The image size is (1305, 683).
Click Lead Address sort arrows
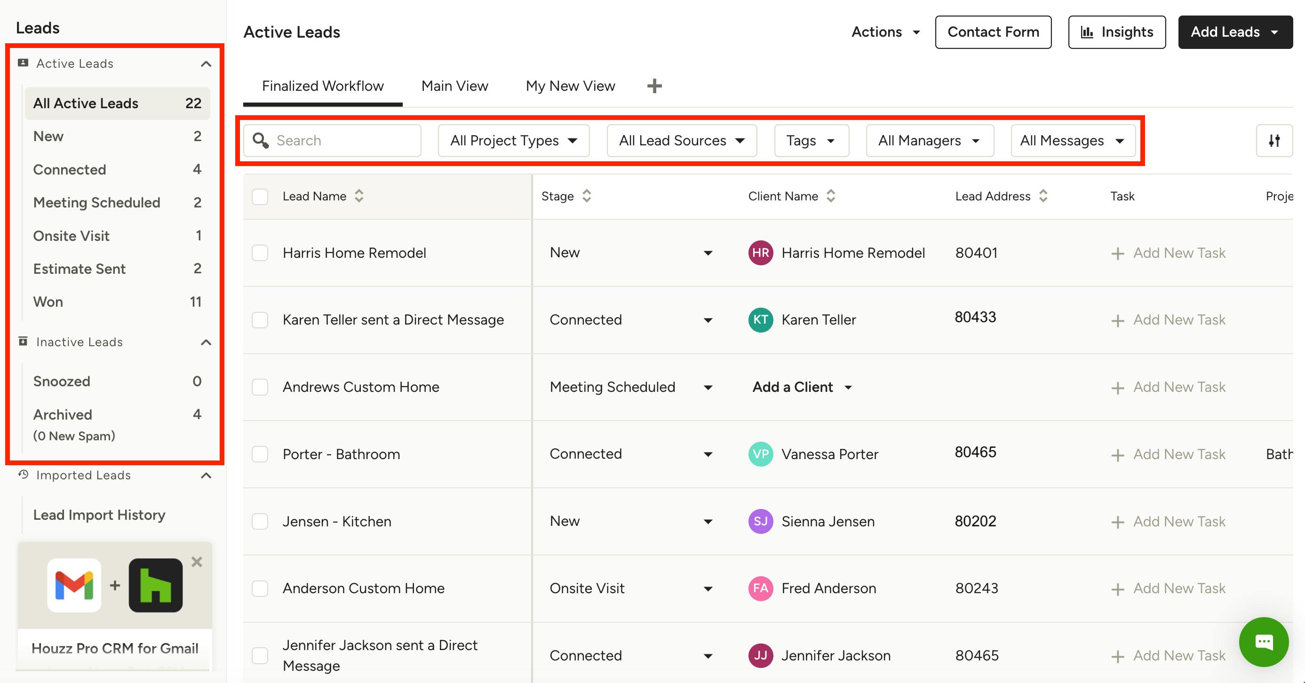(1043, 196)
